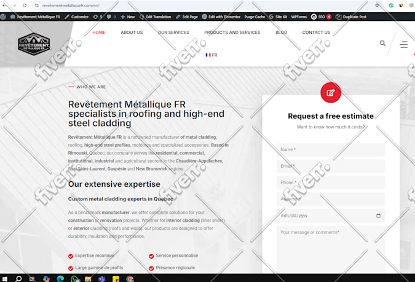Open WhatsApp from the taskbar
Viewport: 415px width, 282px height.
pyautogui.click(x=74, y=279)
